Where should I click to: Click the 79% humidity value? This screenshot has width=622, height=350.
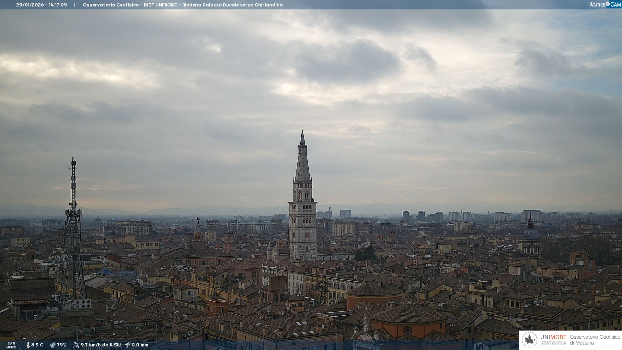coord(62,345)
